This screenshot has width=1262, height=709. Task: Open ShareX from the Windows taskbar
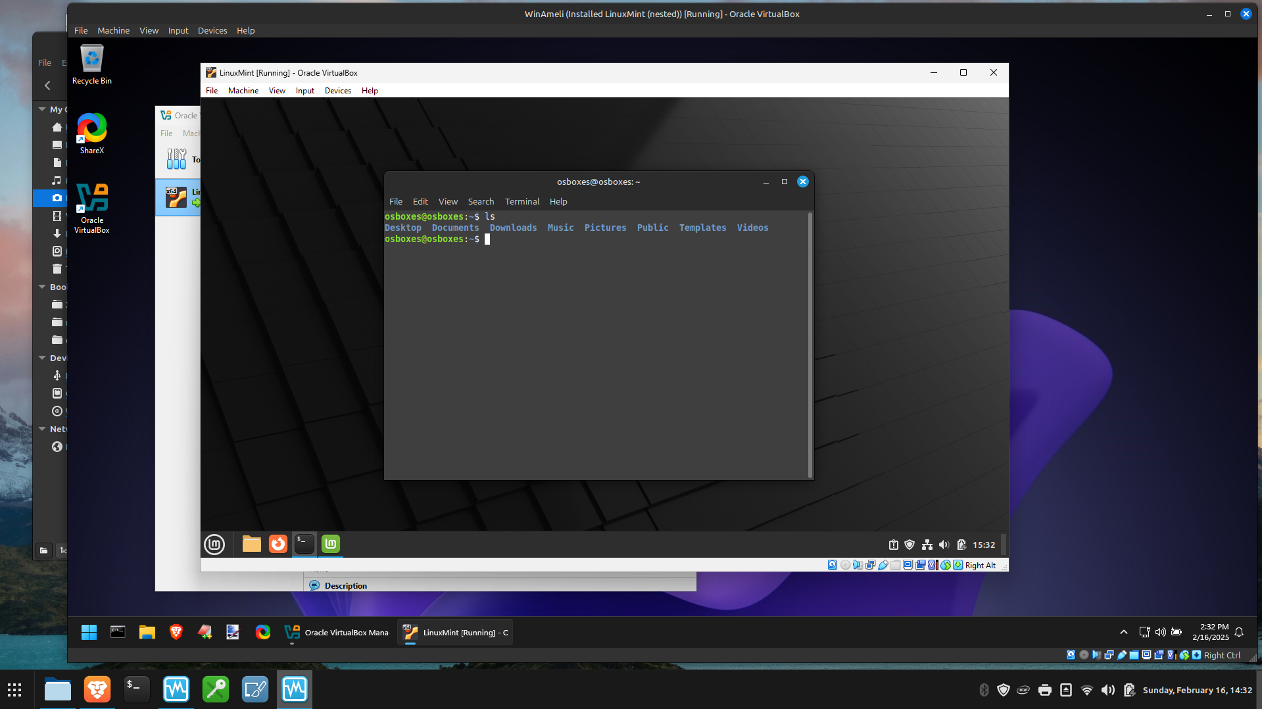tap(262, 633)
